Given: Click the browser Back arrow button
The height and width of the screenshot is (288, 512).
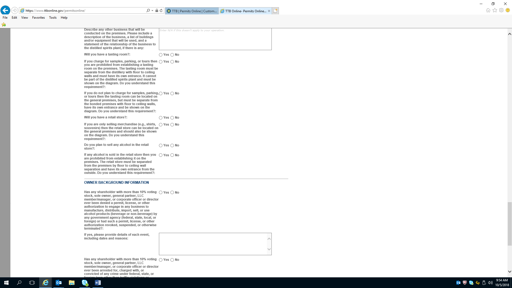Looking at the screenshot, I should tap(5, 10).
